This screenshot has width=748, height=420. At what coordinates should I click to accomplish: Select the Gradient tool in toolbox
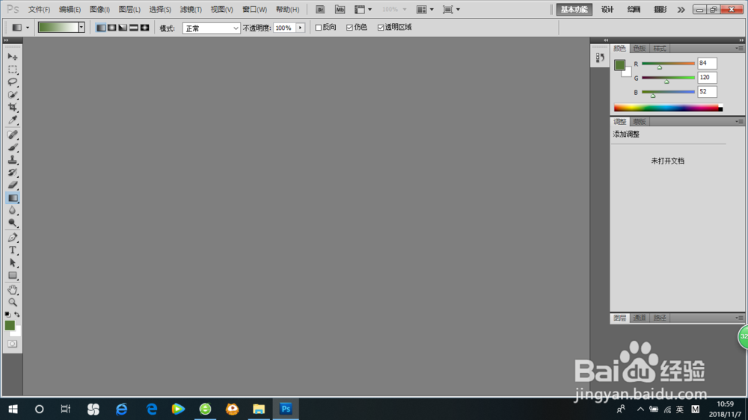coord(13,198)
